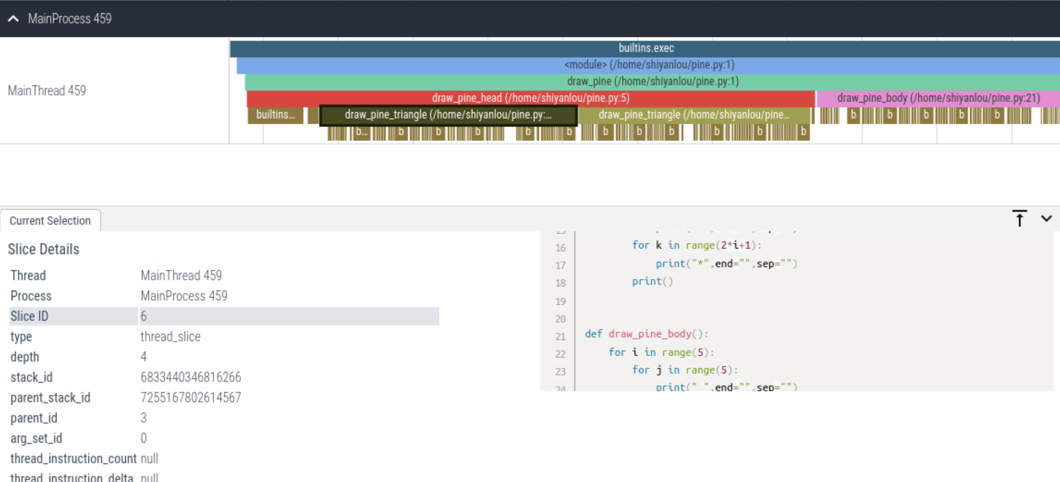Collapse the details panel with chevron icon
Viewport: 1060px width, 482px height.
1046,219
